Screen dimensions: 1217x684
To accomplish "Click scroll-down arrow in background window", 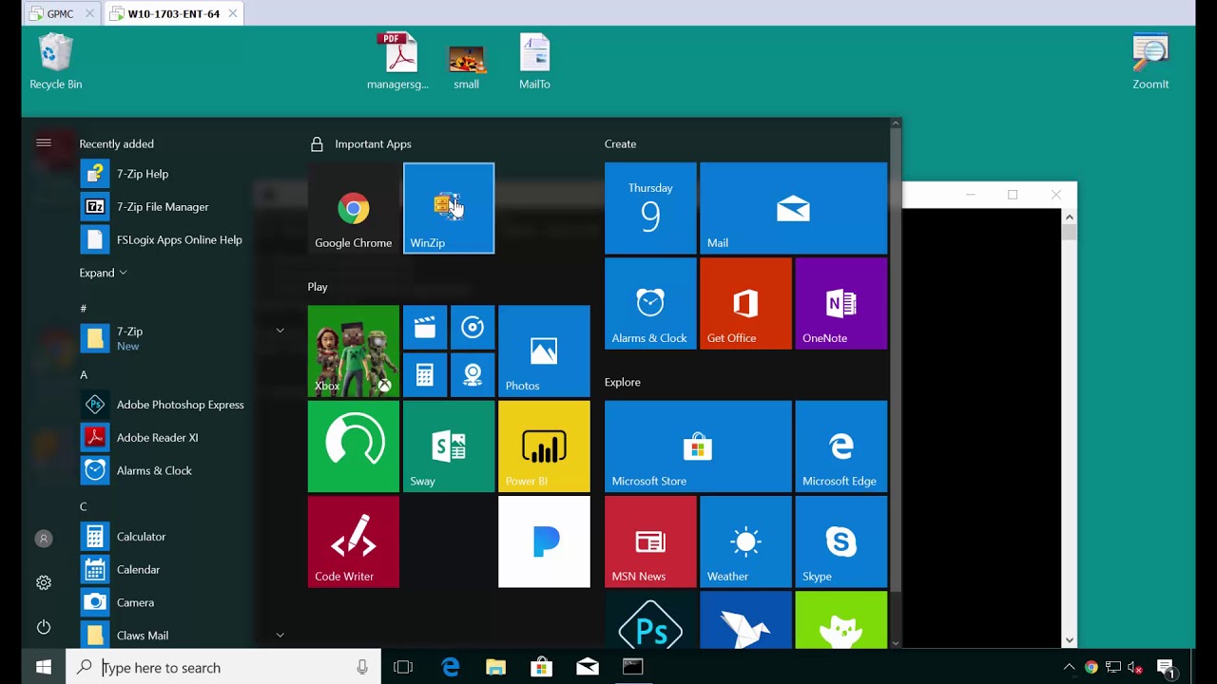I will (x=1070, y=641).
